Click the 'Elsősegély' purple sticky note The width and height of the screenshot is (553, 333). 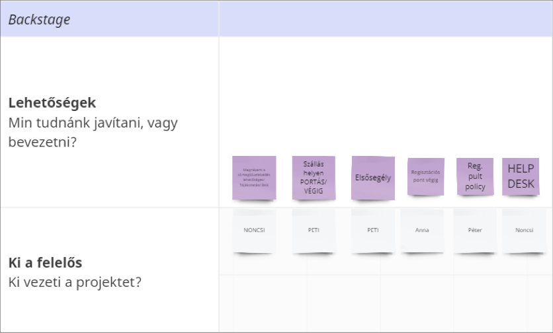click(x=372, y=178)
